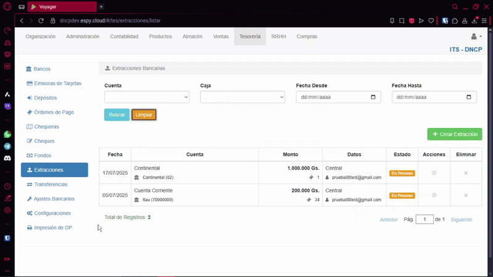Open the browser extensions cube icon
Viewport: 493px width, 277px height.
[x=455, y=20]
